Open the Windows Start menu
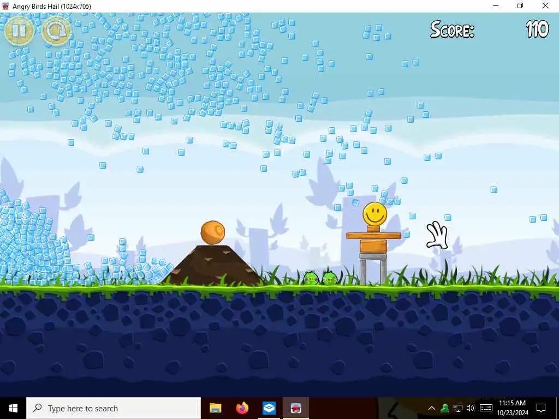Image resolution: width=559 pixels, height=419 pixels. [13, 408]
